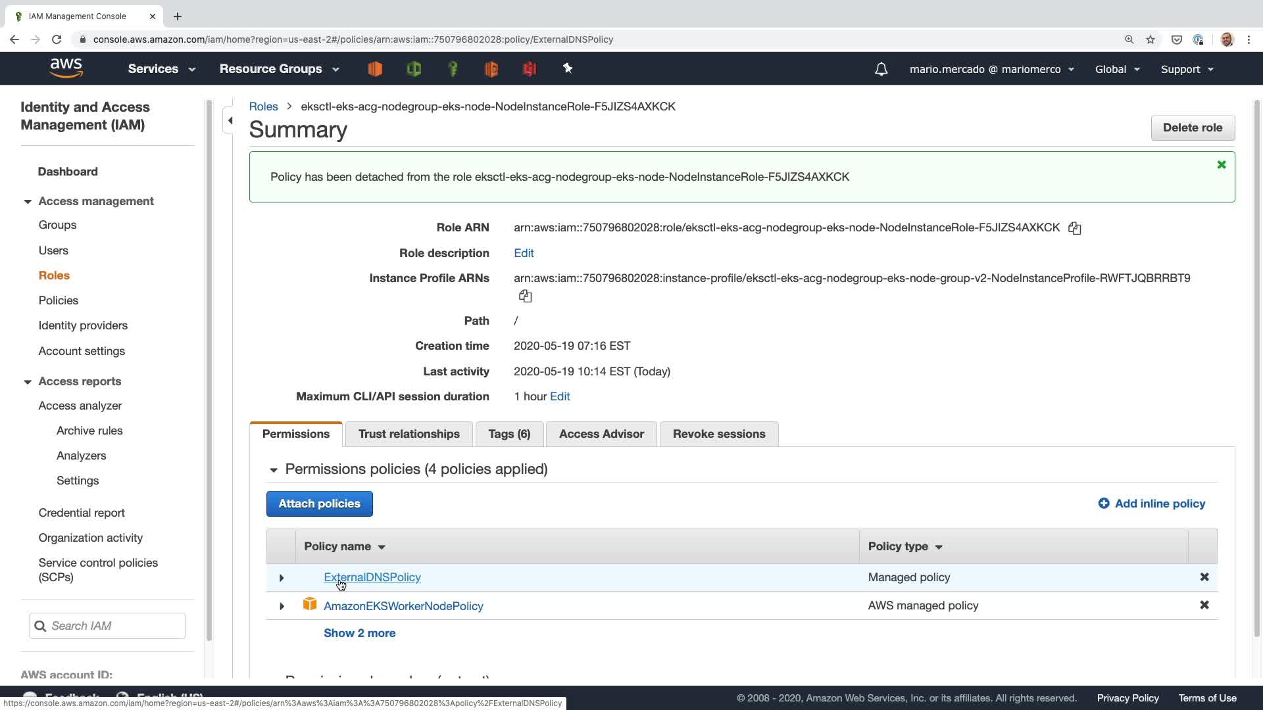Click the pin shortcut icon in navbar

568,68
